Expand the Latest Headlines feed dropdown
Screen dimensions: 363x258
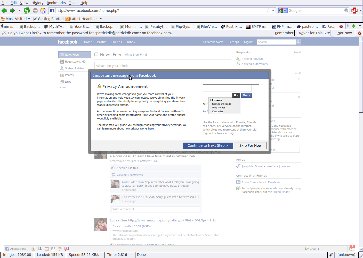coord(101,19)
